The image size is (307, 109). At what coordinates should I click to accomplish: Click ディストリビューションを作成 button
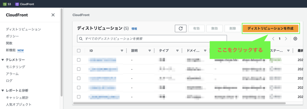270,28
